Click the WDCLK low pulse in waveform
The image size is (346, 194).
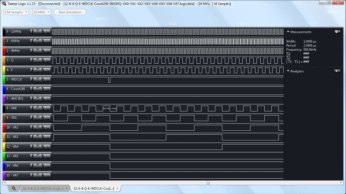109,80
